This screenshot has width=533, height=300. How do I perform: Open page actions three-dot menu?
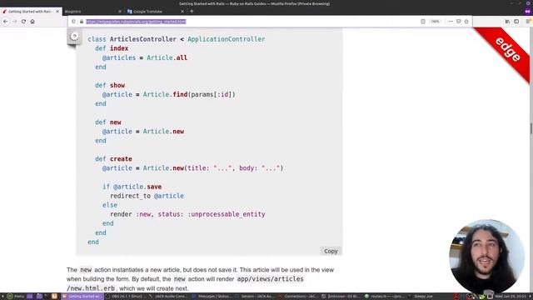451,22
